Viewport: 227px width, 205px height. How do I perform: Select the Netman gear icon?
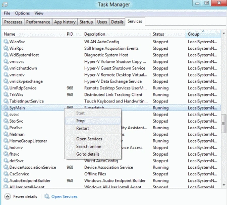coord(6,134)
